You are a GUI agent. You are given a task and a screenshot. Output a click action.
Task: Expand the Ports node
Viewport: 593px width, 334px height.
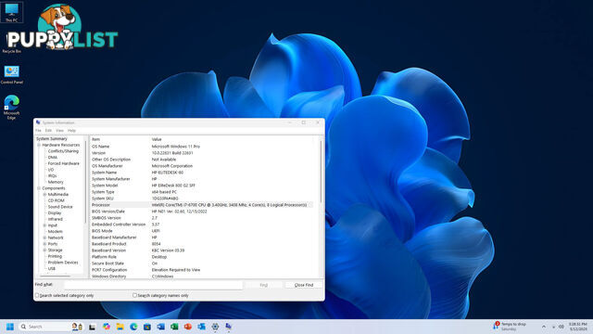point(44,244)
